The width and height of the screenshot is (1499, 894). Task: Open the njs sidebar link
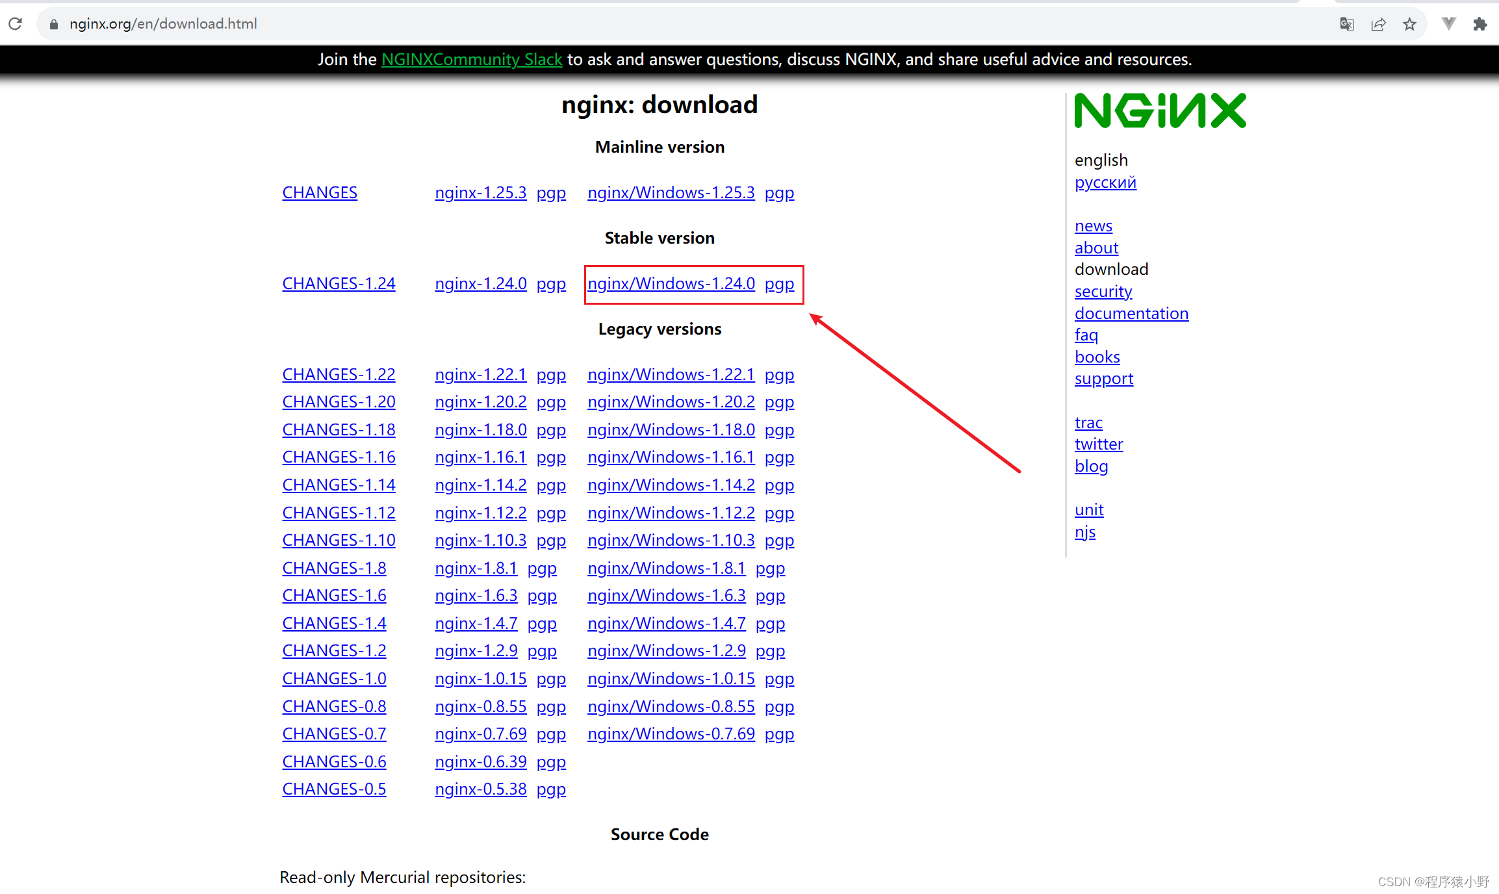pos(1084,532)
